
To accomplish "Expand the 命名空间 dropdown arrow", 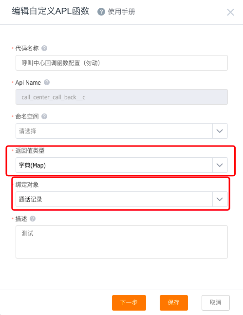I will coord(220,131).
